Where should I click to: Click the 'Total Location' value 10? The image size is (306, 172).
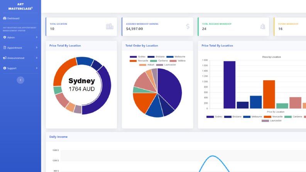pyautogui.click(x=52, y=29)
